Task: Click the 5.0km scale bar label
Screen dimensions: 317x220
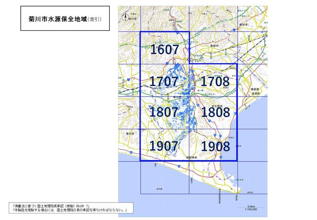Action: point(251,207)
